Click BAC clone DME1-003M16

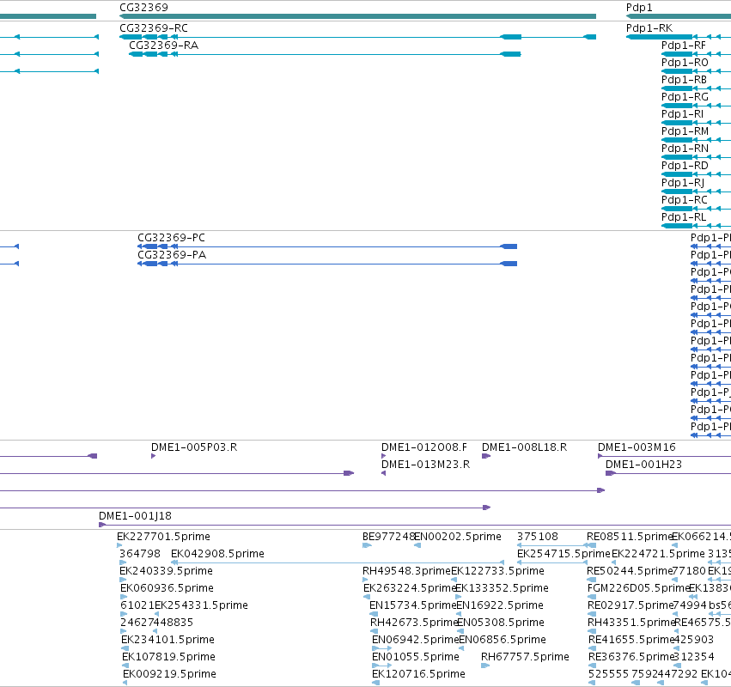pyautogui.click(x=637, y=447)
